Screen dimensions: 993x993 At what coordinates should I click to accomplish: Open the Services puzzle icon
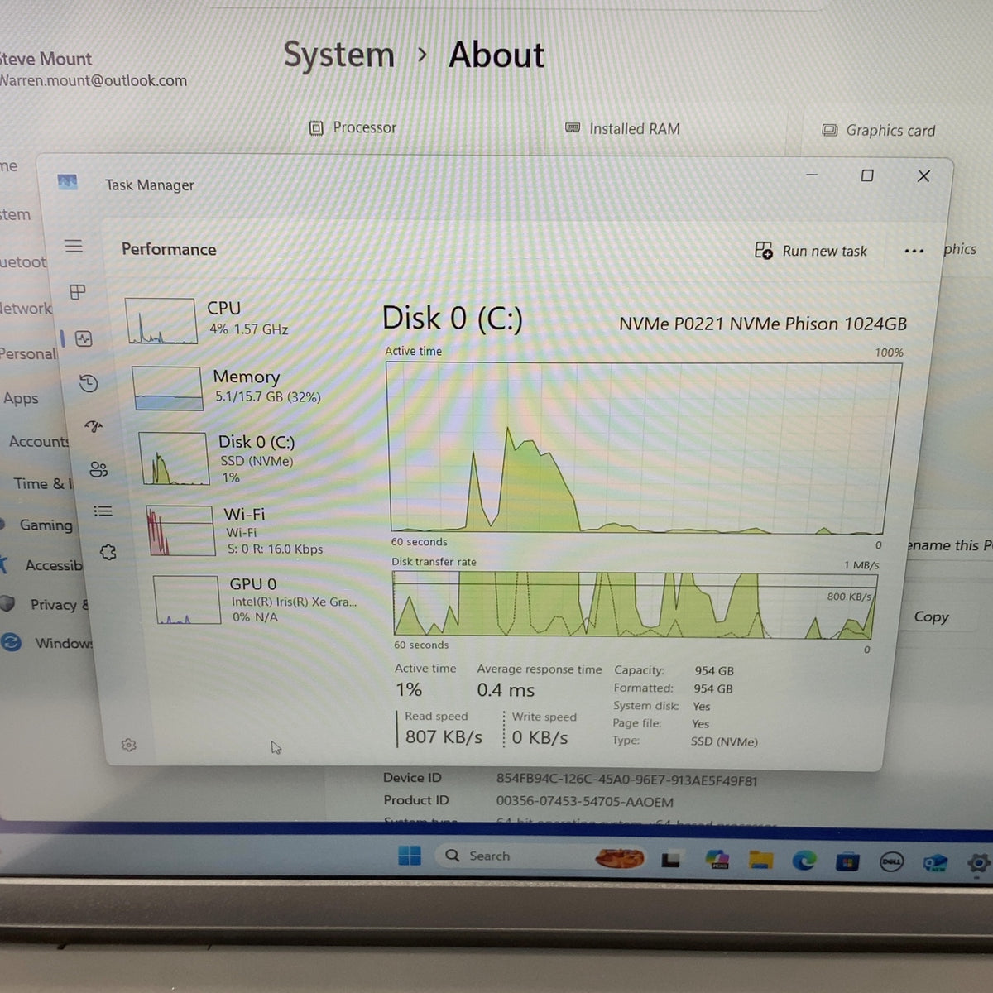(x=108, y=552)
